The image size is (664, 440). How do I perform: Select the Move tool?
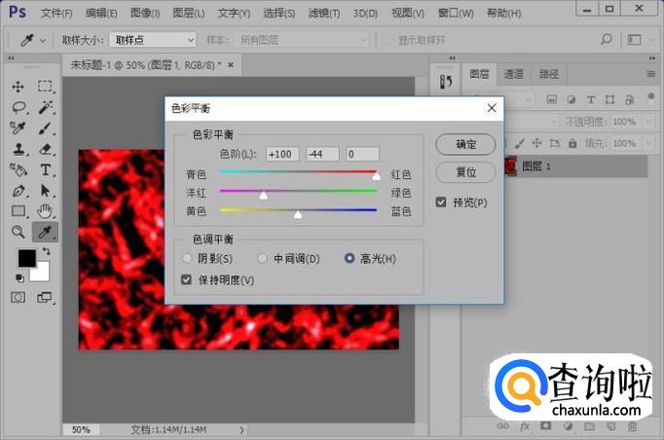[18, 87]
